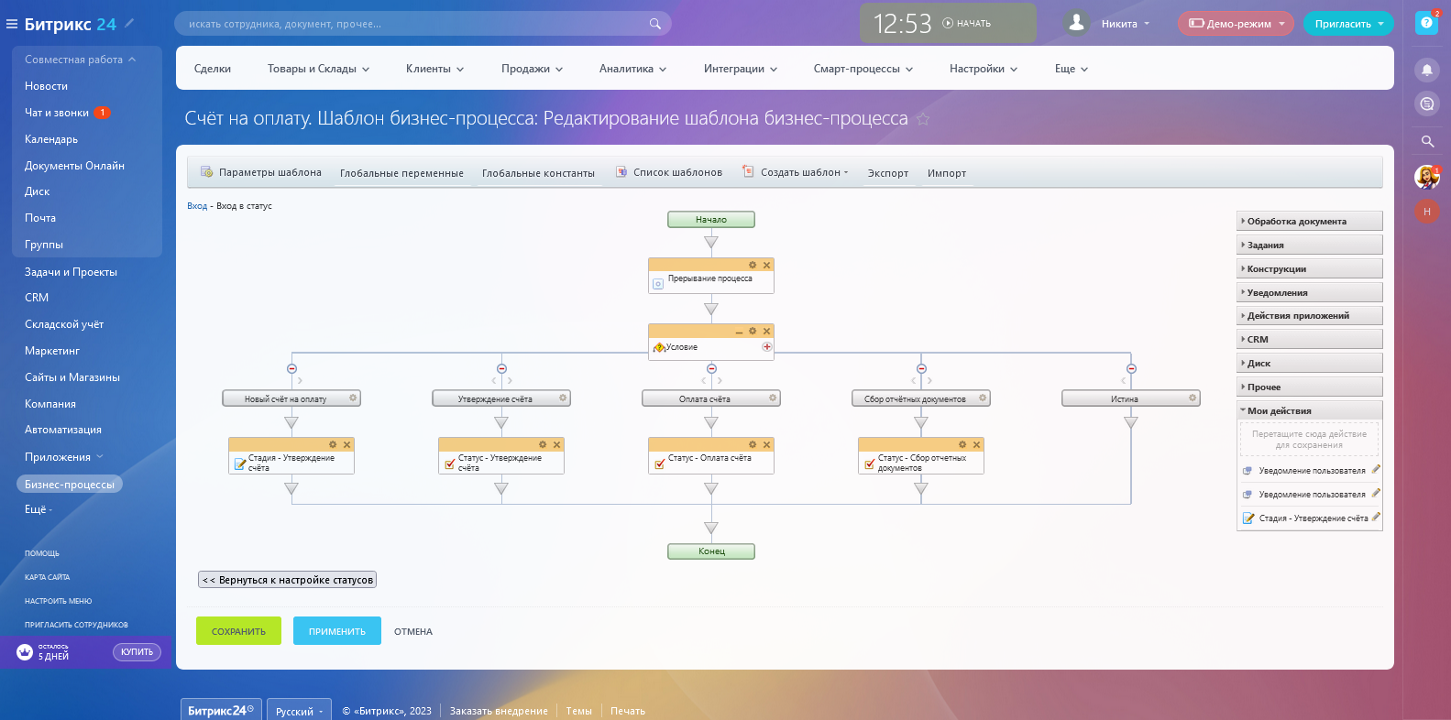Move Истина branch left
Screen dimensions: 1451x720
(x=1123, y=380)
